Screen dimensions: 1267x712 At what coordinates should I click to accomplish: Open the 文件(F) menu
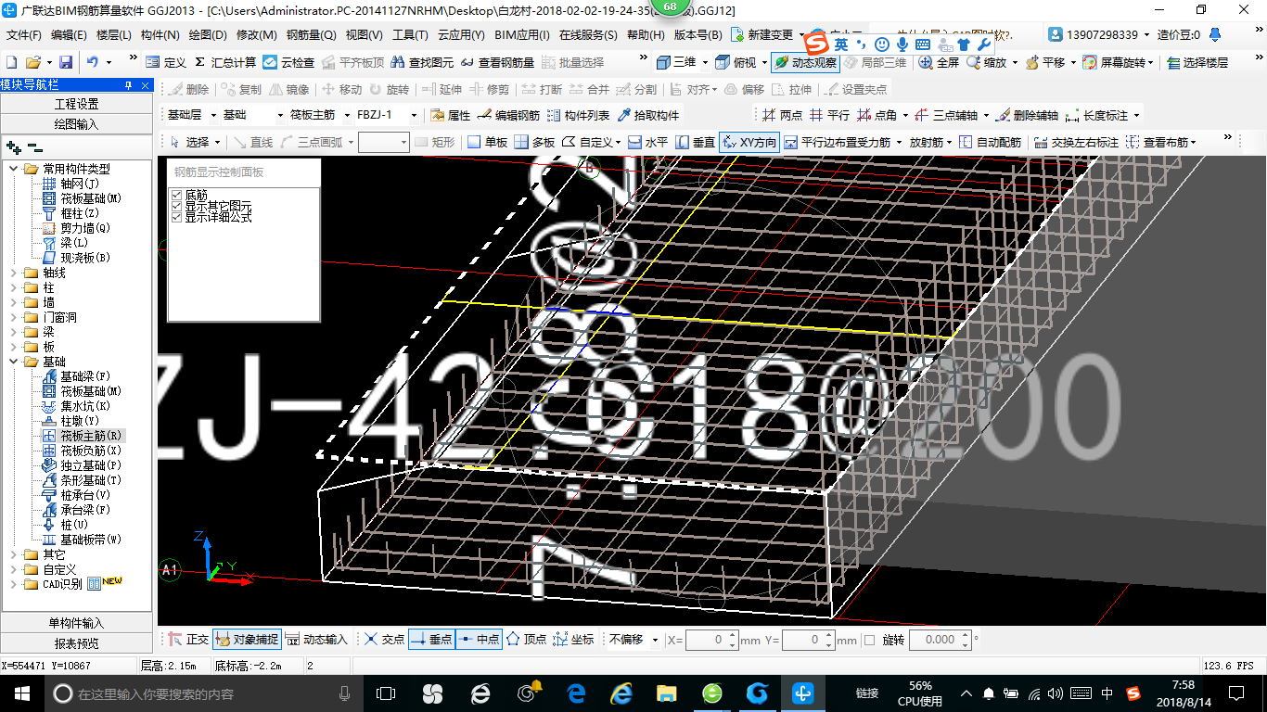coord(24,35)
